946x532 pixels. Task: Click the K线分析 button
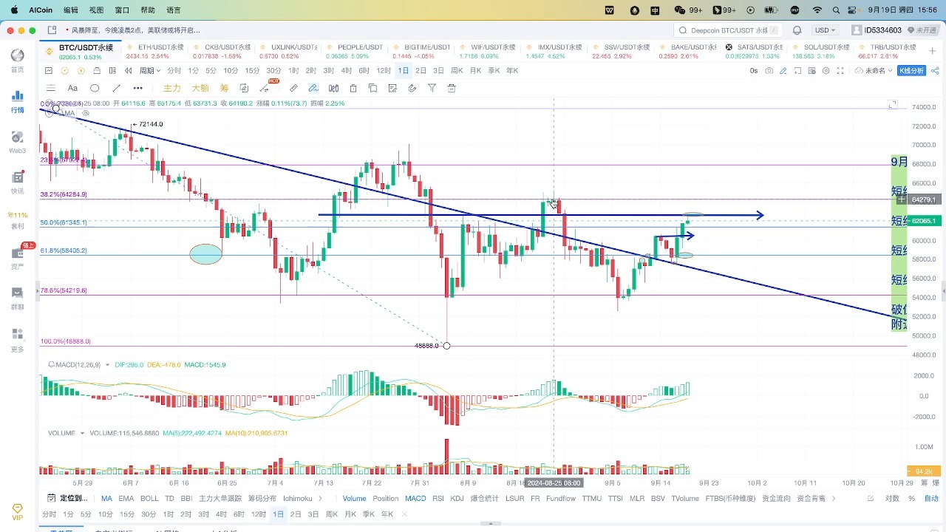coord(911,71)
